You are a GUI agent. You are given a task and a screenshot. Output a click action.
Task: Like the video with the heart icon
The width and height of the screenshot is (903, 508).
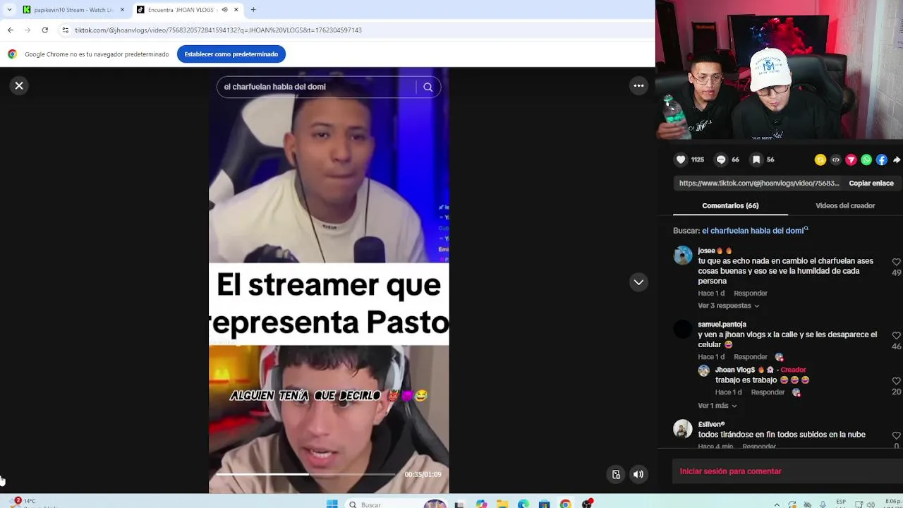[681, 160]
